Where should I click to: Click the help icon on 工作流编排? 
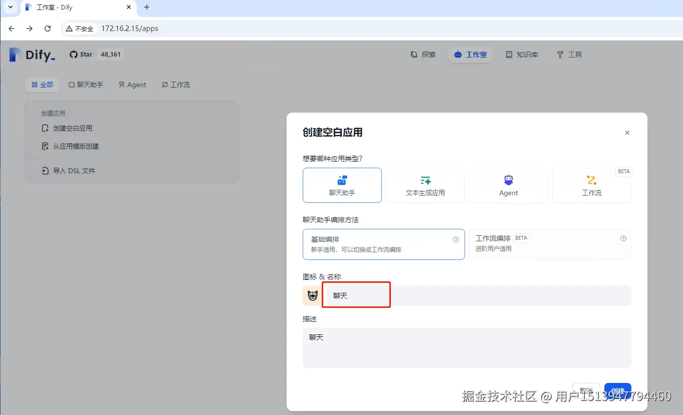coord(623,238)
